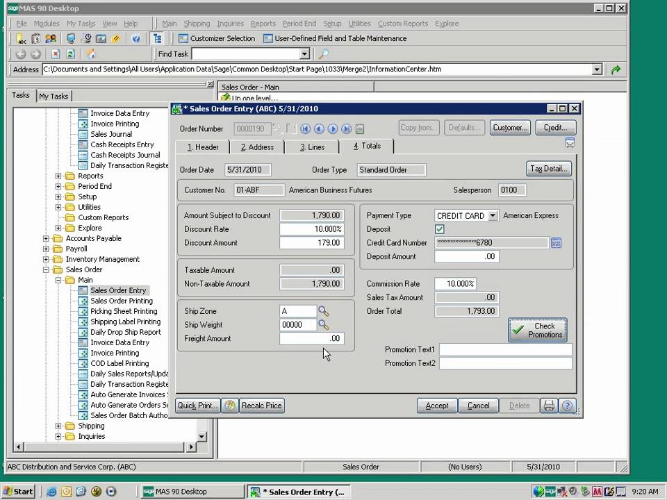
Task: Click the Recalc Price button
Action: (262, 406)
